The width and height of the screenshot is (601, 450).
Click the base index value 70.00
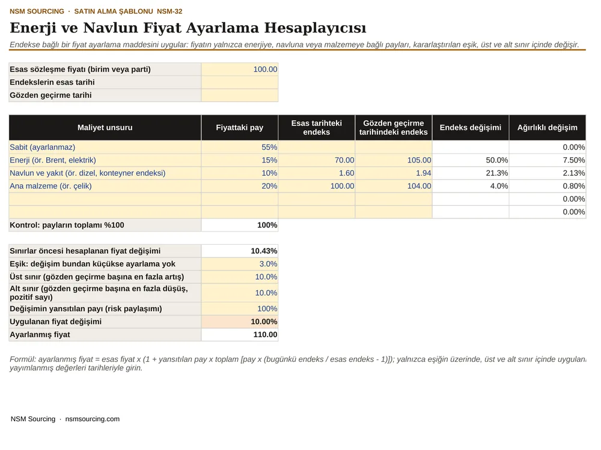317,160
